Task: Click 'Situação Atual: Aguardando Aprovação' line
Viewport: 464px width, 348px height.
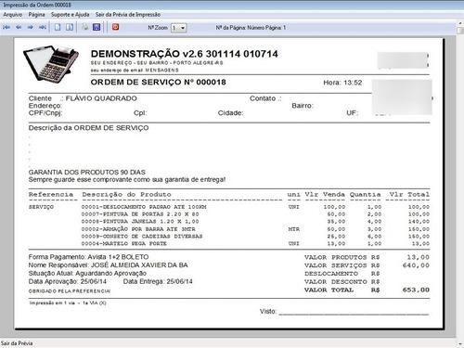Action: 87,274
